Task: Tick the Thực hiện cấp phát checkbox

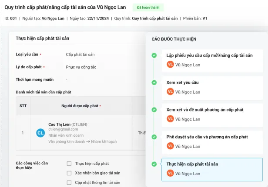Action: point(69,164)
